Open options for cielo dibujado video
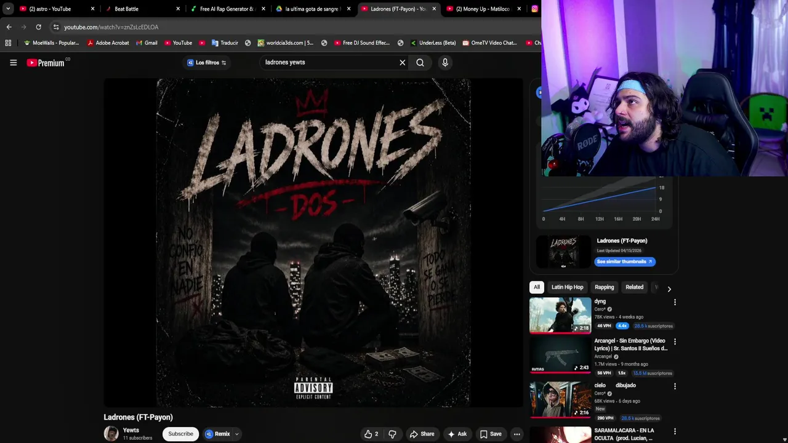The width and height of the screenshot is (788, 443). [x=675, y=386]
